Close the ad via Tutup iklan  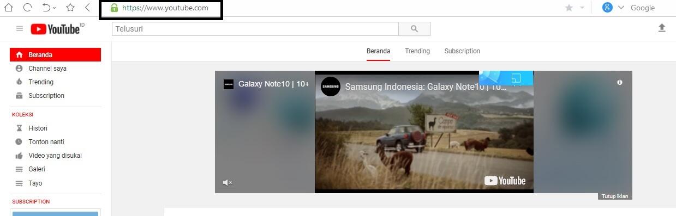[x=615, y=196]
